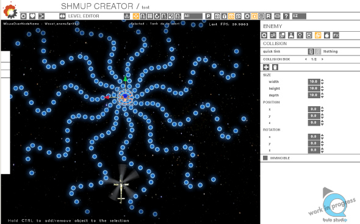Image resolution: width=360 pixels, height=224 pixels.
Task: Delete collision box with trash icon
Action: point(275,67)
